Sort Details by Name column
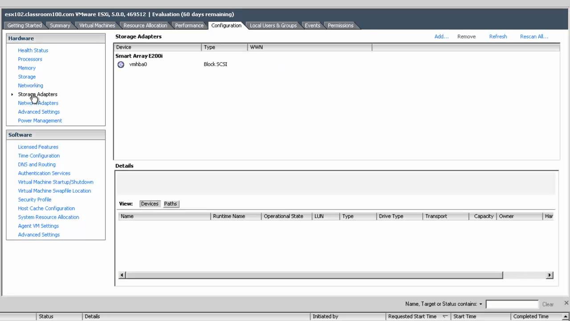The width and height of the screenshot is (570, 321). pyautogui.click(x=164, y=216)
